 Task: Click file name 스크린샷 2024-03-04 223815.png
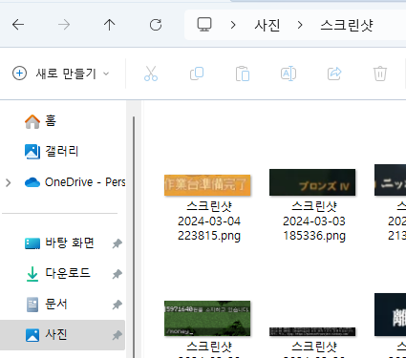[x=209, y=221]
